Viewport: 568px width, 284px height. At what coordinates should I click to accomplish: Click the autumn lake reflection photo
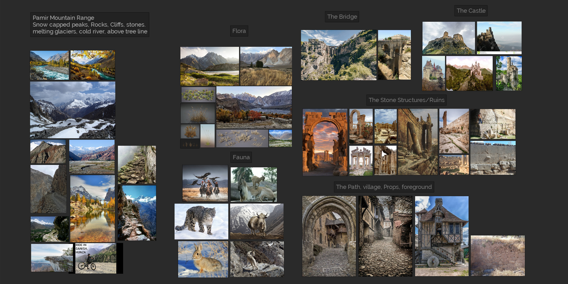click(93, 209)
